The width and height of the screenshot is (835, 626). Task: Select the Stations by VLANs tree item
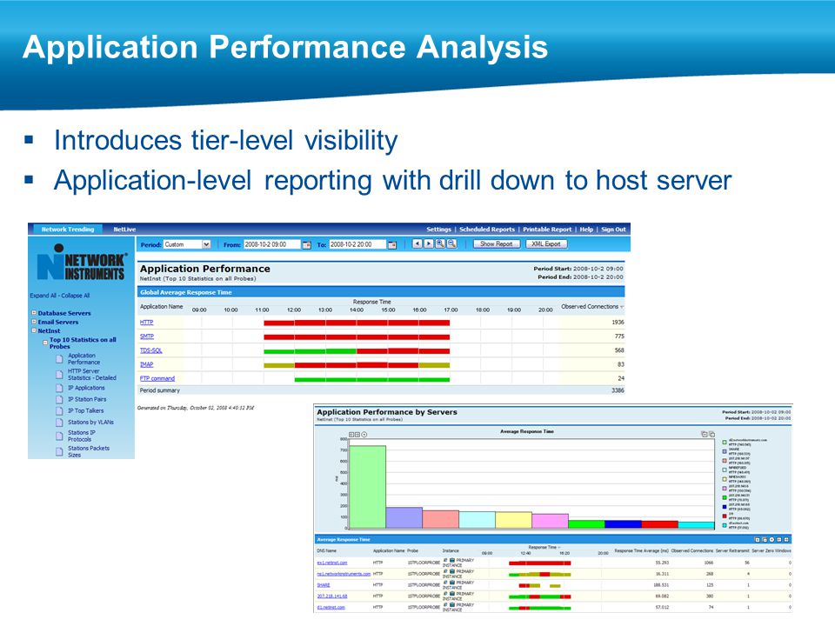click(90, 423)
